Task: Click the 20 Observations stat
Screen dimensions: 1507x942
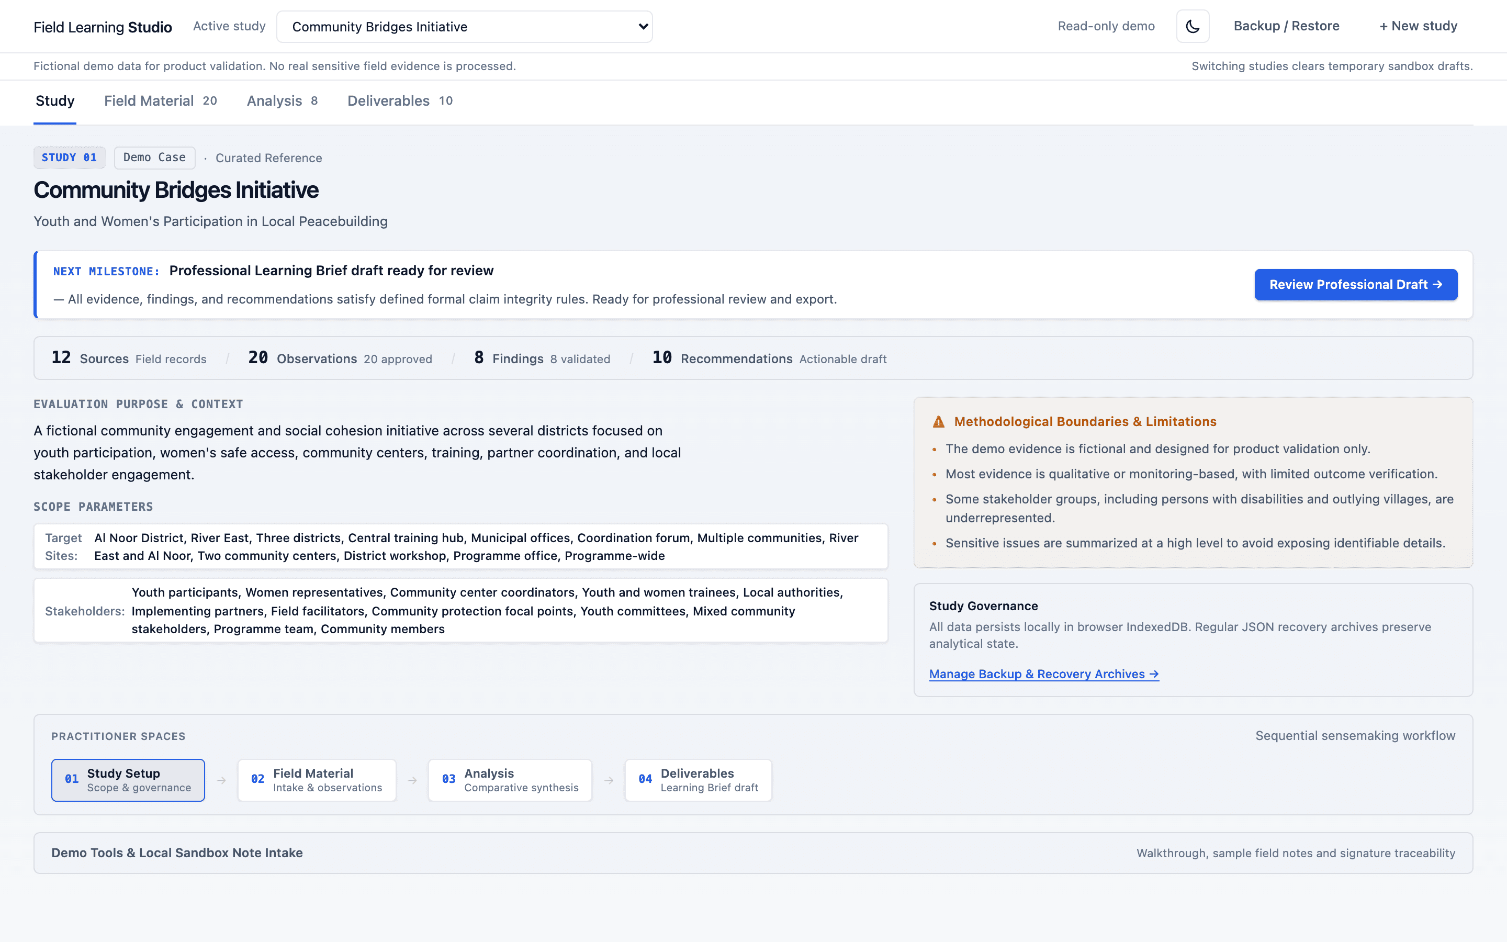Action: [340, 358]
